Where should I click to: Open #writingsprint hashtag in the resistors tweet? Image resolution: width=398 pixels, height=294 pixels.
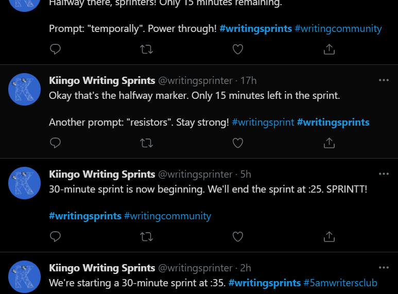click(x=263, y=123)
